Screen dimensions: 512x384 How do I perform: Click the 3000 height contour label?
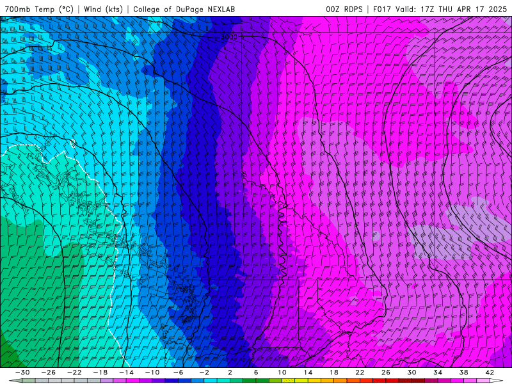[229, 37]
